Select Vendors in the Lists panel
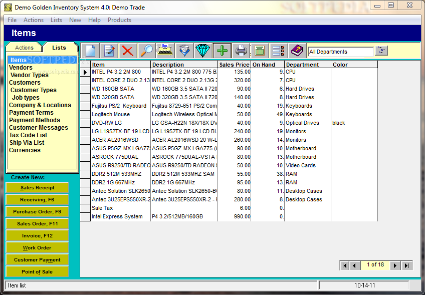The height and width of the screenshot is (295, 425). [21, 68]
